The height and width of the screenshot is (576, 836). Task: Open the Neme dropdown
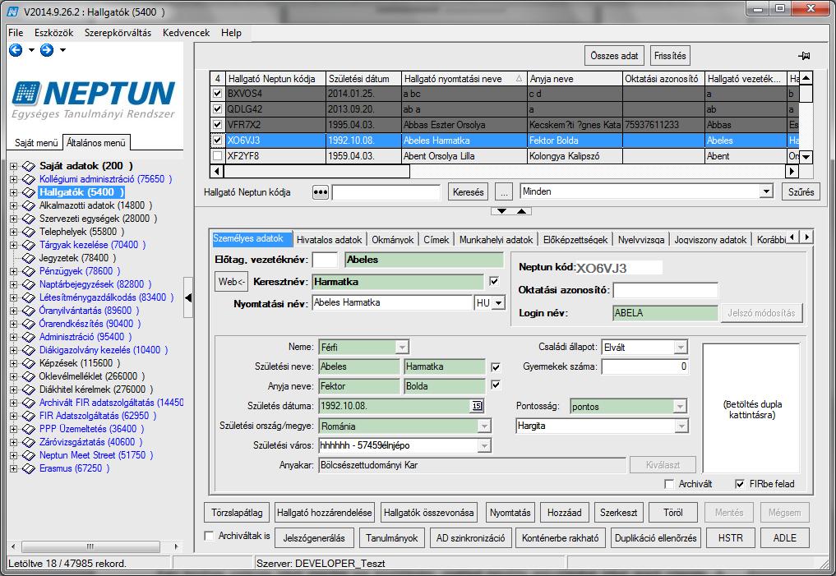click(401, 348)
